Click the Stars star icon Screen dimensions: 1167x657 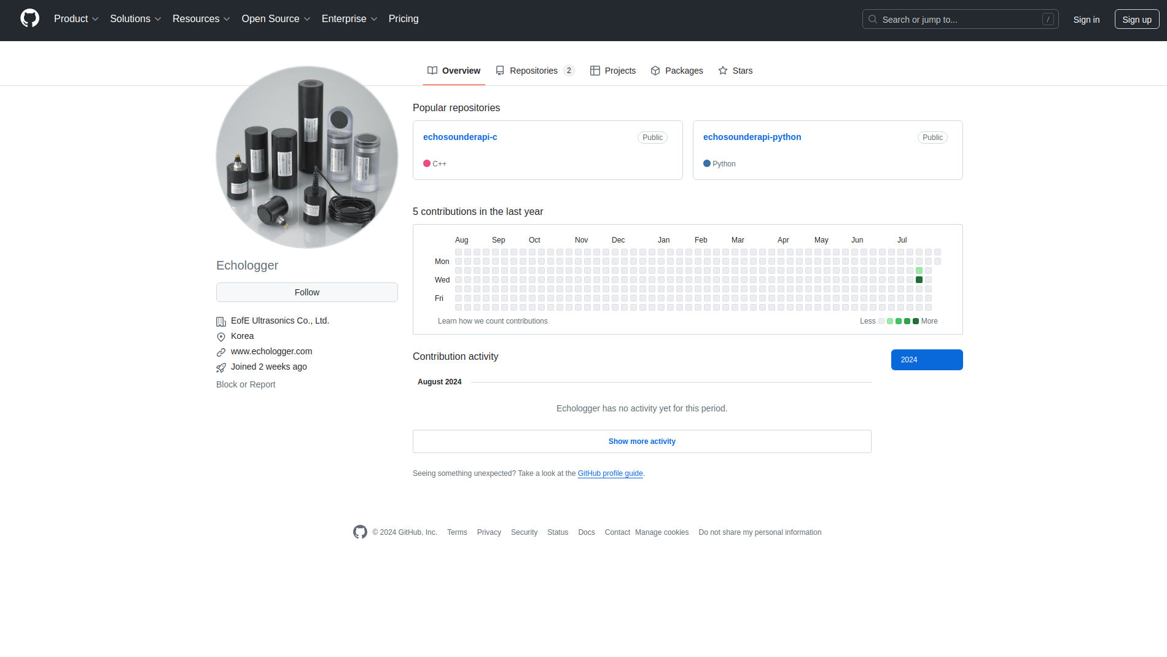click(723, 71)
